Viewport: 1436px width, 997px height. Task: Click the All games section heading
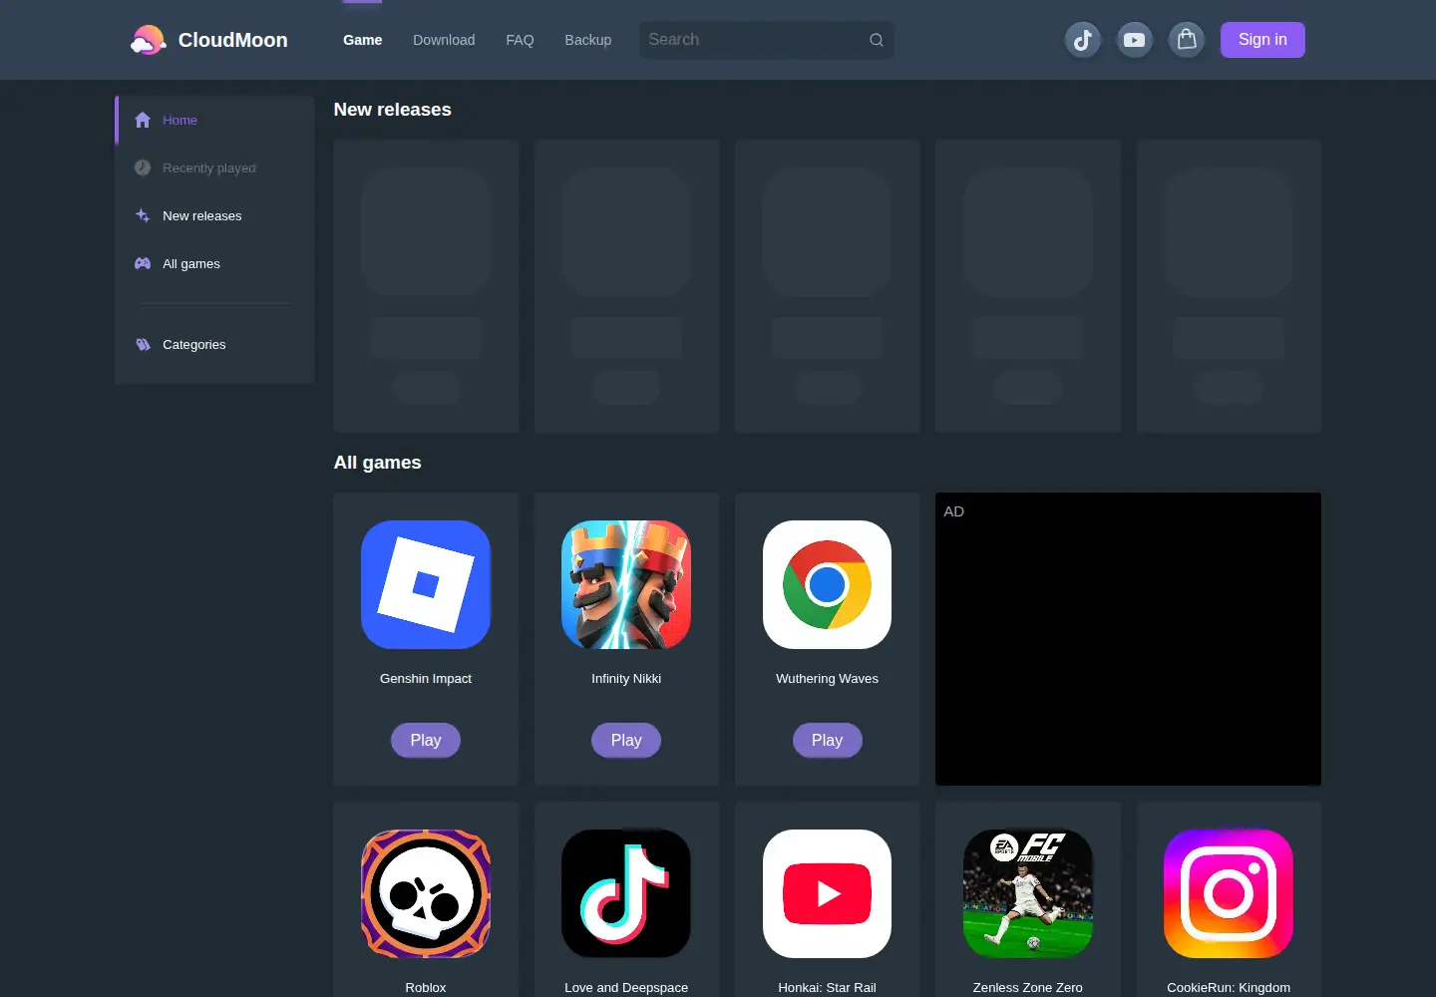pos(377,463)
